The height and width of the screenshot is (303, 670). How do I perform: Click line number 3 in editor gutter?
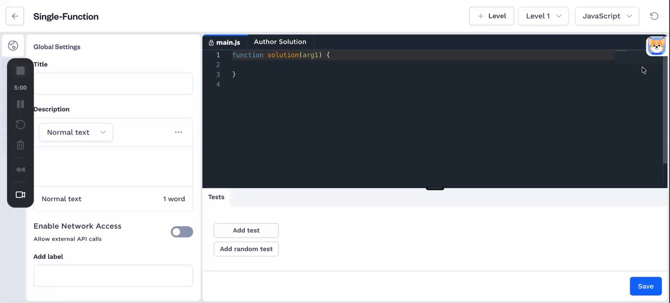point(218,75)
